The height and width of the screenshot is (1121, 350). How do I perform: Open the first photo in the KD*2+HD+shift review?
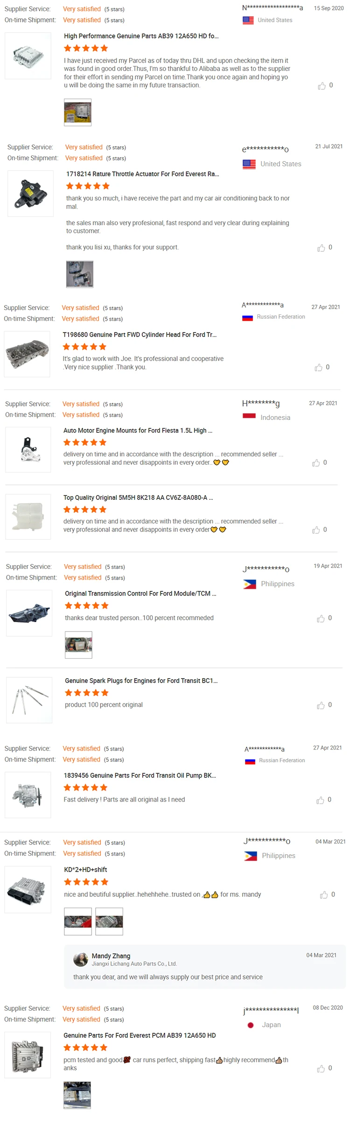[78, 921]
